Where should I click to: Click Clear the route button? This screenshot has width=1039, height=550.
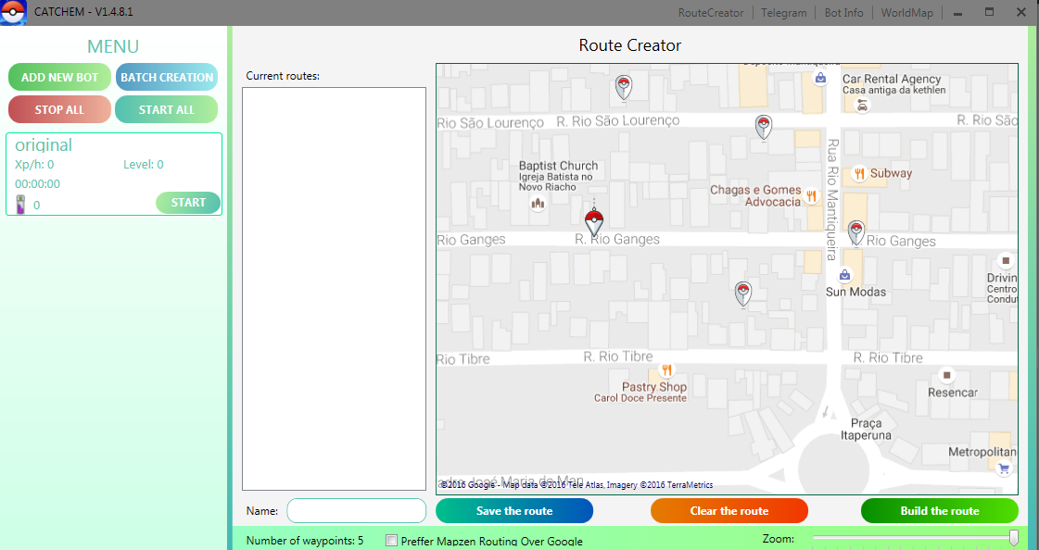tap(729, 511)
